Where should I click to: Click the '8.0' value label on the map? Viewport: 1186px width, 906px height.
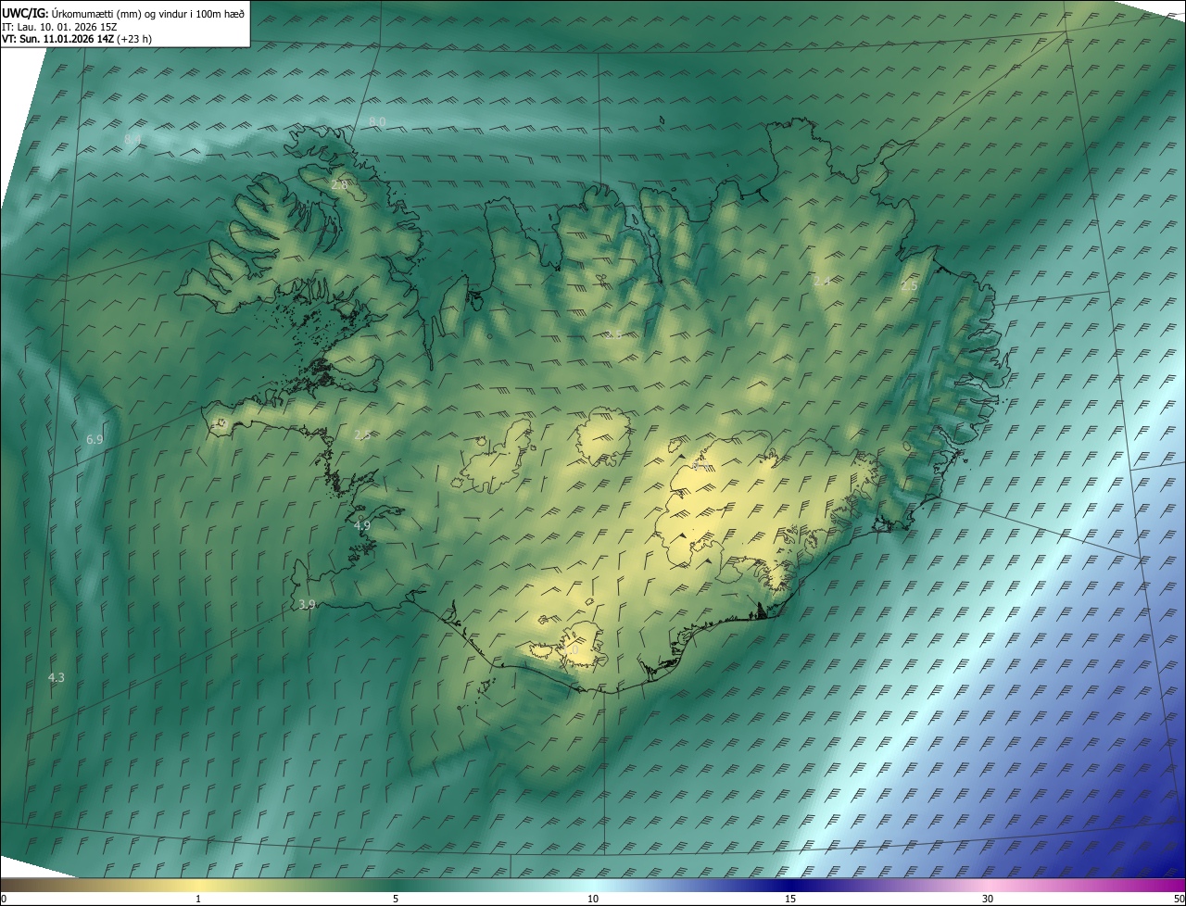(x=377, y=122)
